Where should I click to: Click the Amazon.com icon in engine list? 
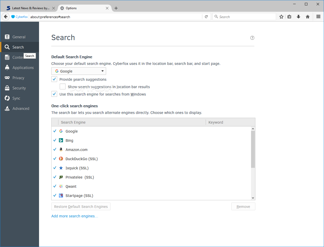[61, 149]
